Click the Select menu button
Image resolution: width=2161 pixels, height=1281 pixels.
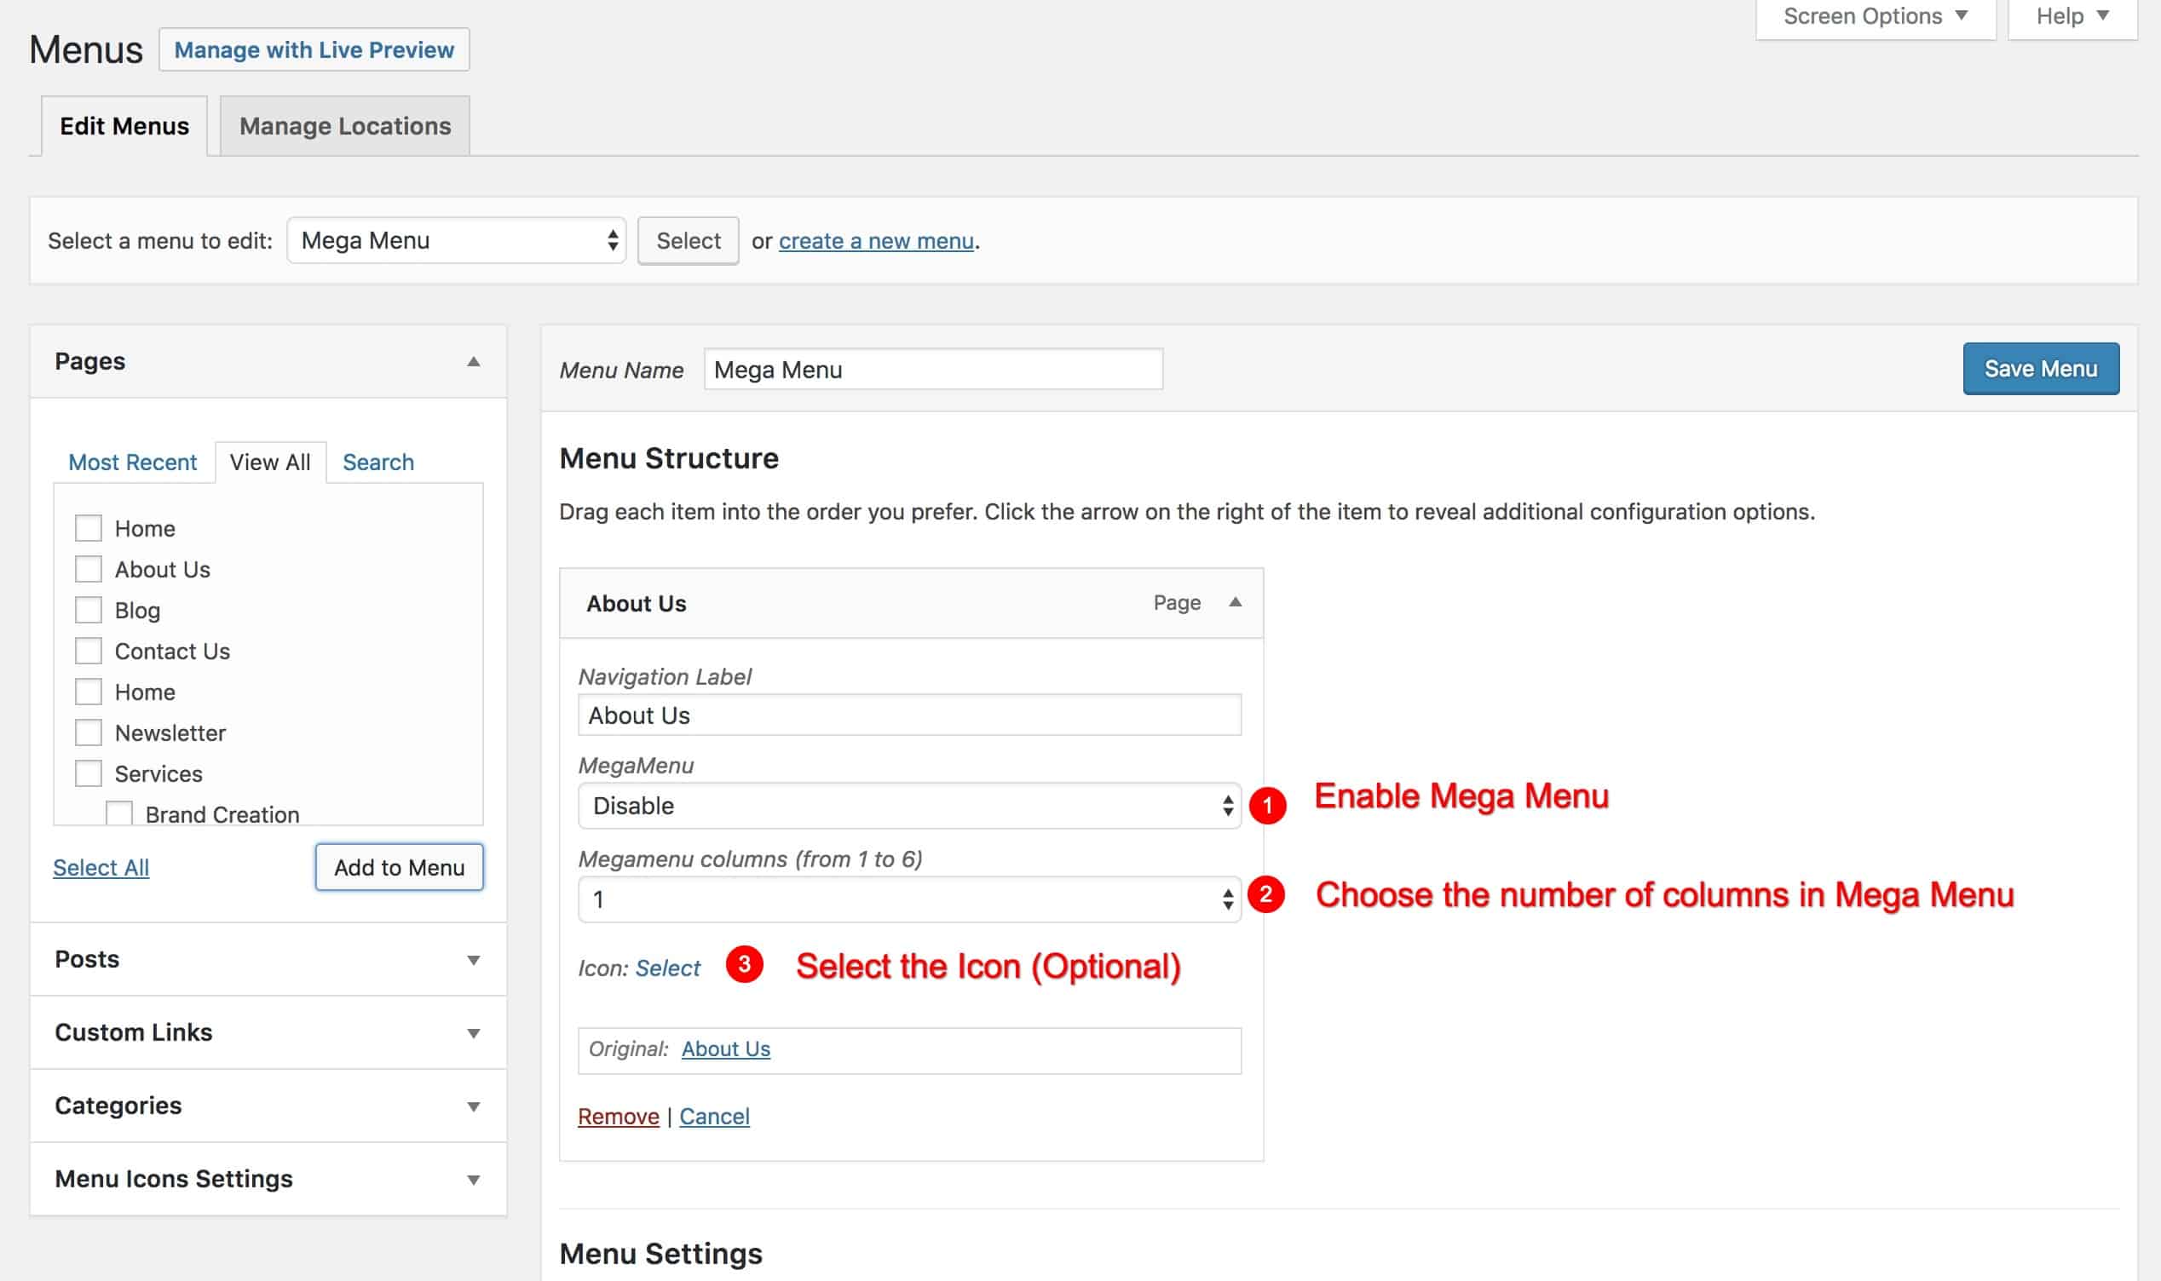click(x=689, y=241)
